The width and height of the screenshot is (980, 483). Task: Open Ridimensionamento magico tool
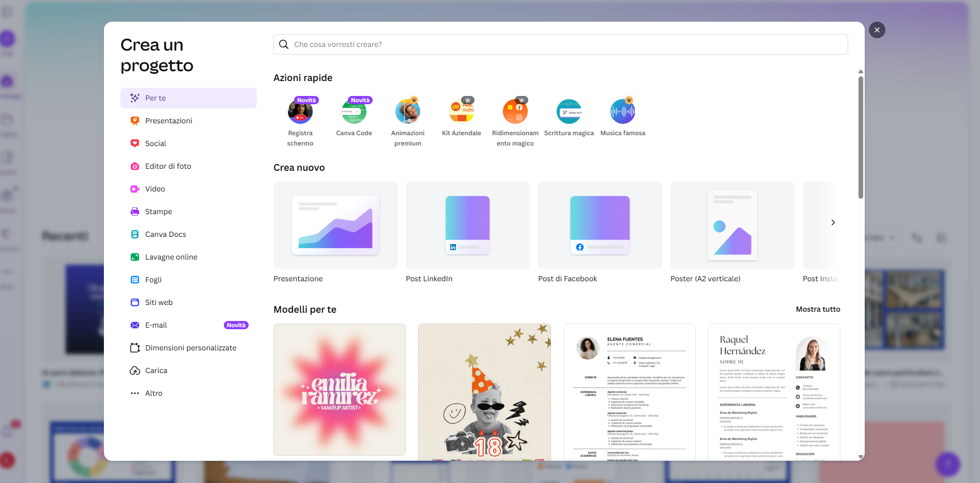pyautogui.click(x=515, y=111)
